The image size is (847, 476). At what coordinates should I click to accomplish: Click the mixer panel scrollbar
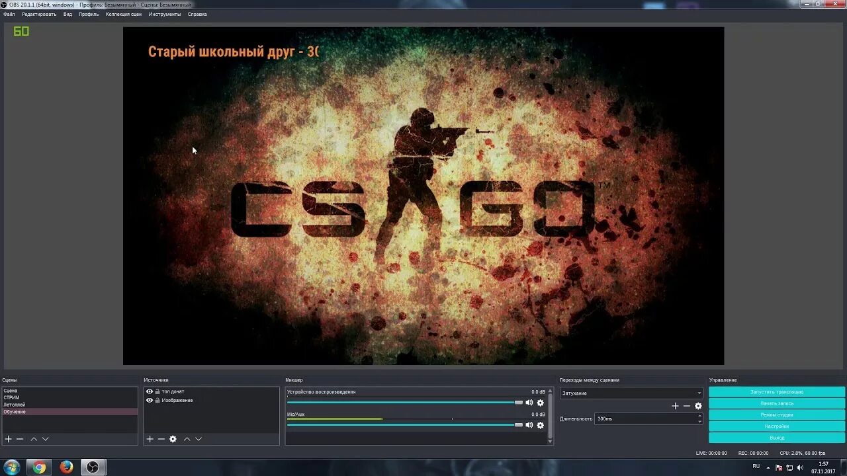[550, 415]
